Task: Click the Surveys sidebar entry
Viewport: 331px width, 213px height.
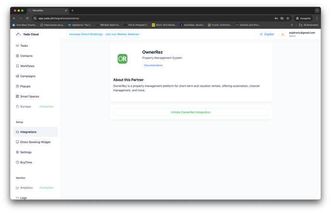Action: [36, 107]
